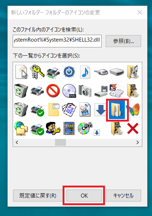Click the horizontal scrollbar thumb
Viewport: 152px width, 216px height.
pos(60,142)
